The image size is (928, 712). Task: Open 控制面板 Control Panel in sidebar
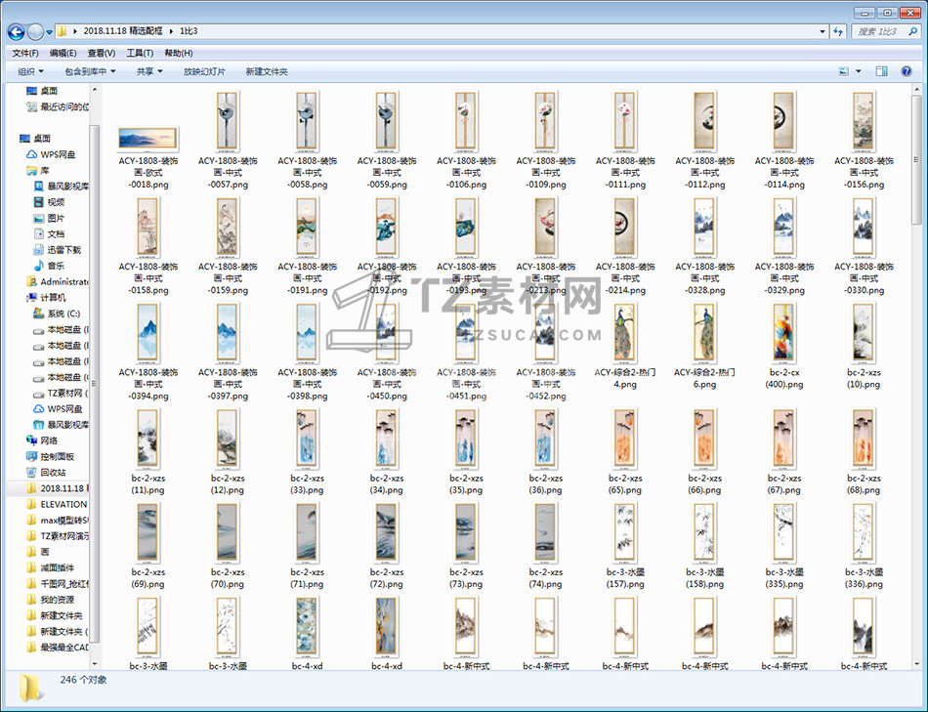[57, 456]
